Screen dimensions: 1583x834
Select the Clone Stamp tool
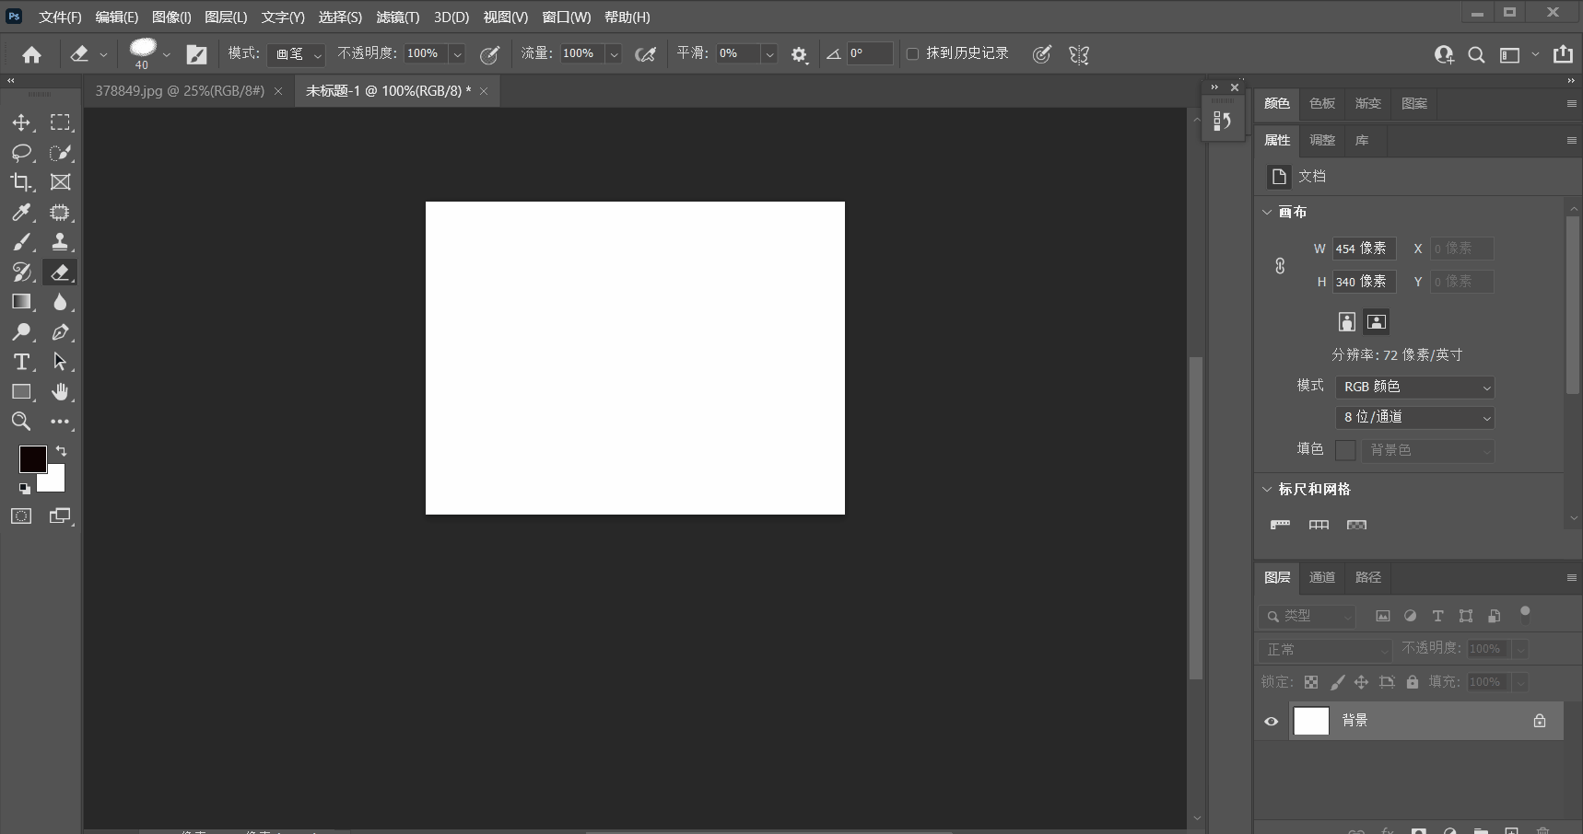(x=60, y=242)
